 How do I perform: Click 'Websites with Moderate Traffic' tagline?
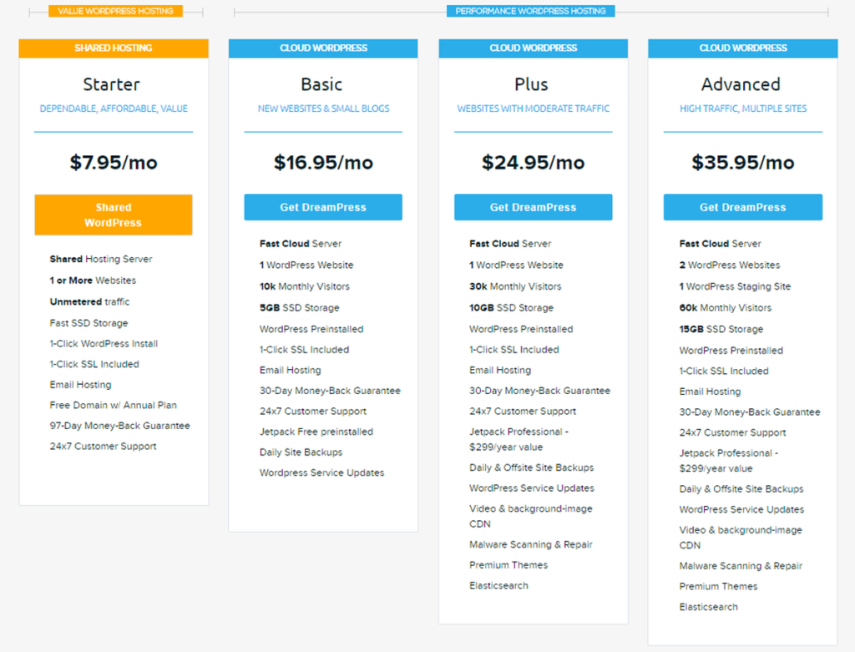click(x=534, y=109)
